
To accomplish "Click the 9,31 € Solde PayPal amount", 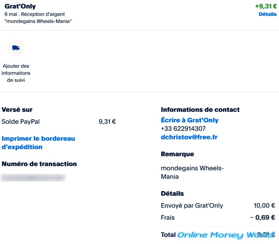I will tap(107, 122).
